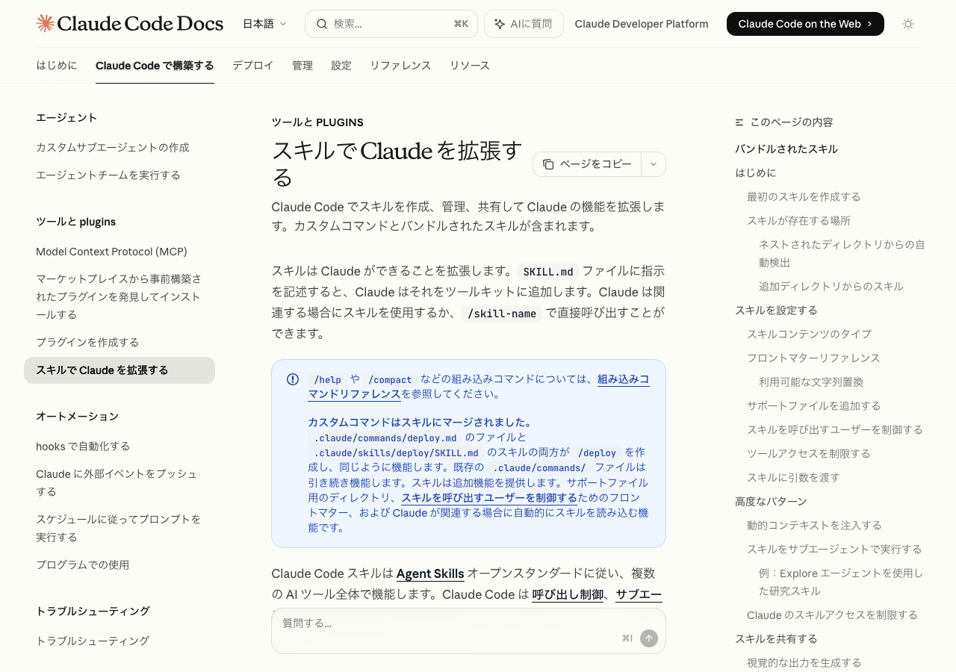Click the Claude Code Docs starburst logo

(x=45, y=23)
